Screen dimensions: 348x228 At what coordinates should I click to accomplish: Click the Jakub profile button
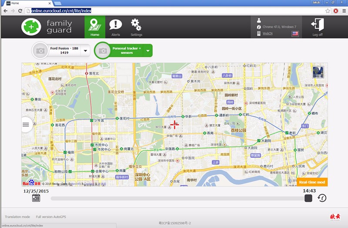[x=316, y=2]
